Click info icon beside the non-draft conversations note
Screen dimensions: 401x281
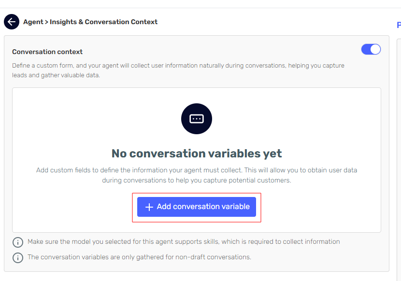coord(18,257)
